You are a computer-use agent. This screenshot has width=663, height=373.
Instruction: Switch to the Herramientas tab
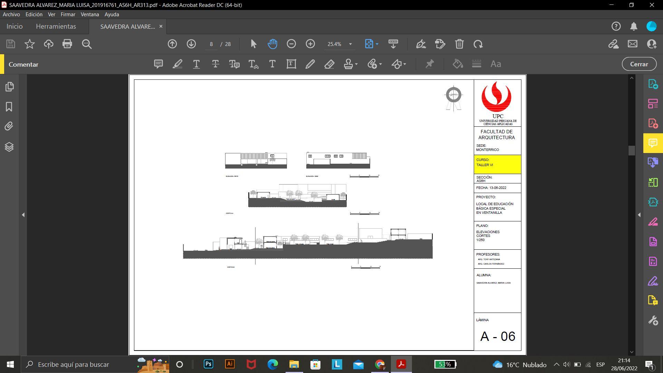(56, 27)
